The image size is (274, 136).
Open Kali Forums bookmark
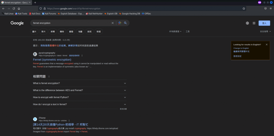click(x=49, y=14)
